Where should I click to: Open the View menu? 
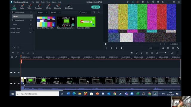48,2
